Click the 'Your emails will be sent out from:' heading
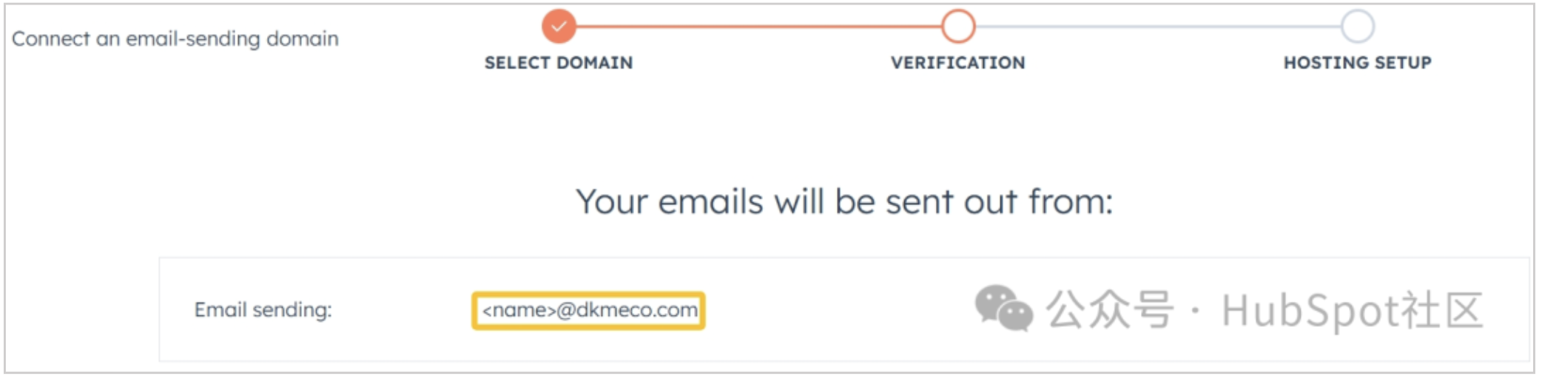The width and height of the screenshot is (1542, 379). click(844, 201)
